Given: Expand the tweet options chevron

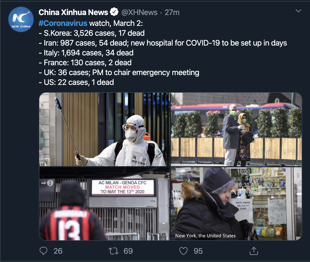Looking at the screenshot, I should [x=298, y=11].
